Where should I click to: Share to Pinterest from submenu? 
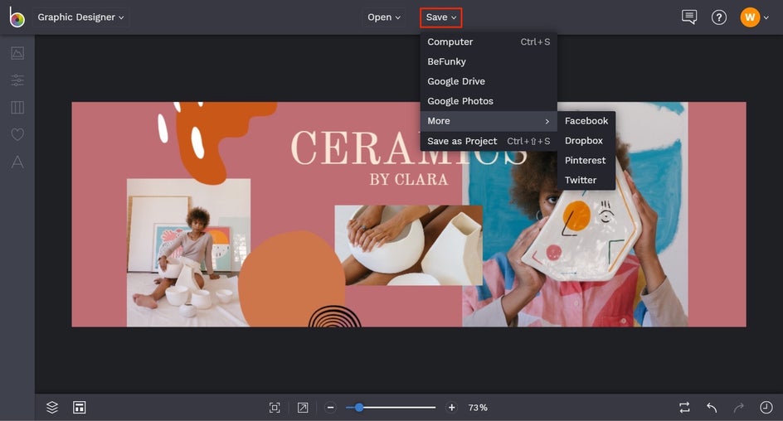(x=586, y=160)
